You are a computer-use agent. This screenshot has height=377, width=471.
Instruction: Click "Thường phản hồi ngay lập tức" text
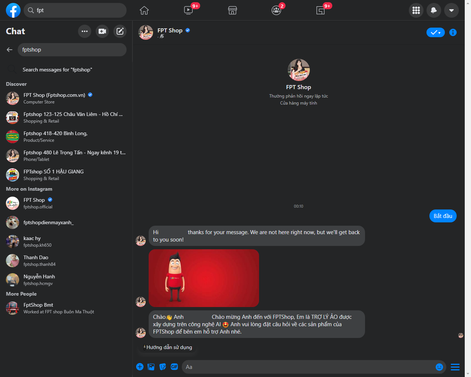tap(298, 96)
